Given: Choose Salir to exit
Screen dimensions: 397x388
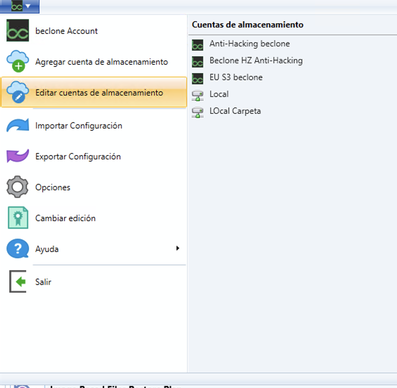Looking at the screenshot, I should [94, 282].
